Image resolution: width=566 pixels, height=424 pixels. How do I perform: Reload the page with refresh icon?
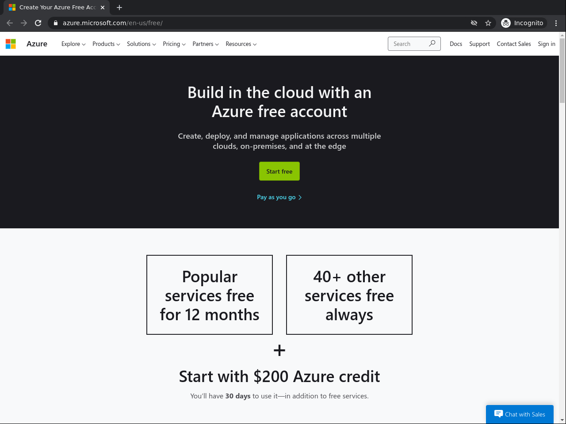38,23
